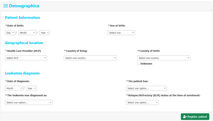213x121 pixels.
Task: Click the 'Date of diagnosis:' label
Action: (17, 81)
